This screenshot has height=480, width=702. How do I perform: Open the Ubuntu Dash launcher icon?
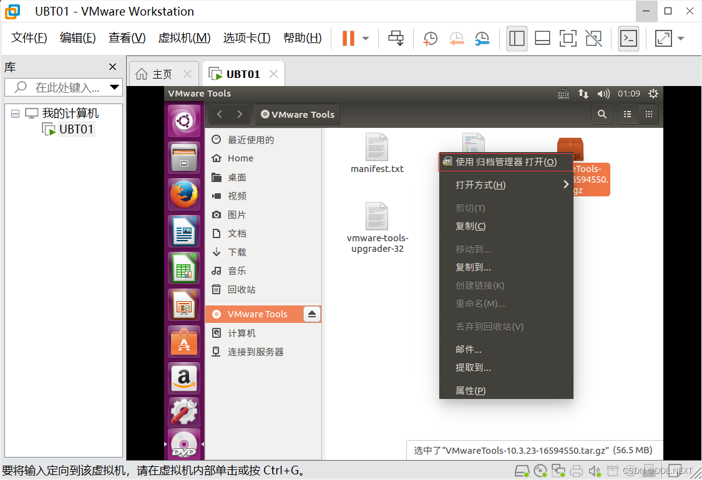pyautogui.click(x=184, y=121)
